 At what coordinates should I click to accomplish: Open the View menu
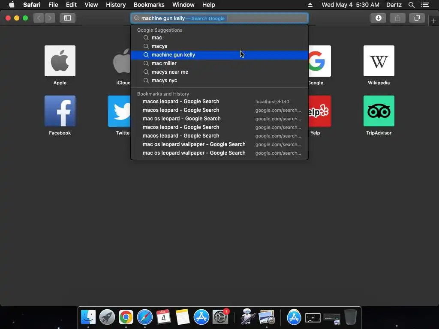[91, 5]
